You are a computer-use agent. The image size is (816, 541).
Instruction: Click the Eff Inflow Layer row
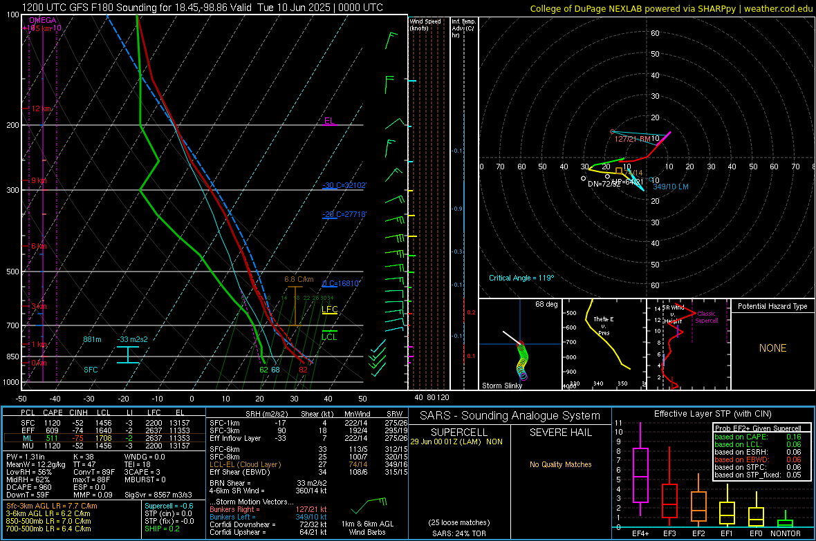click(308, 438)
